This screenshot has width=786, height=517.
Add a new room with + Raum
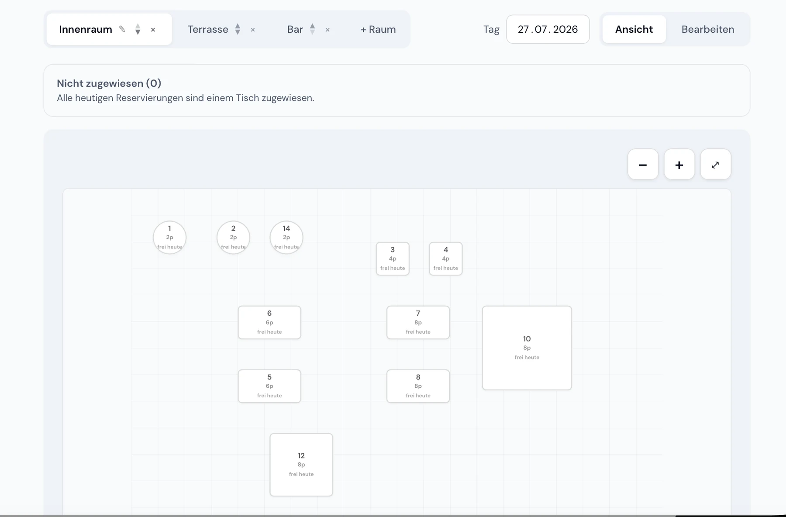[x=378, y=29]
